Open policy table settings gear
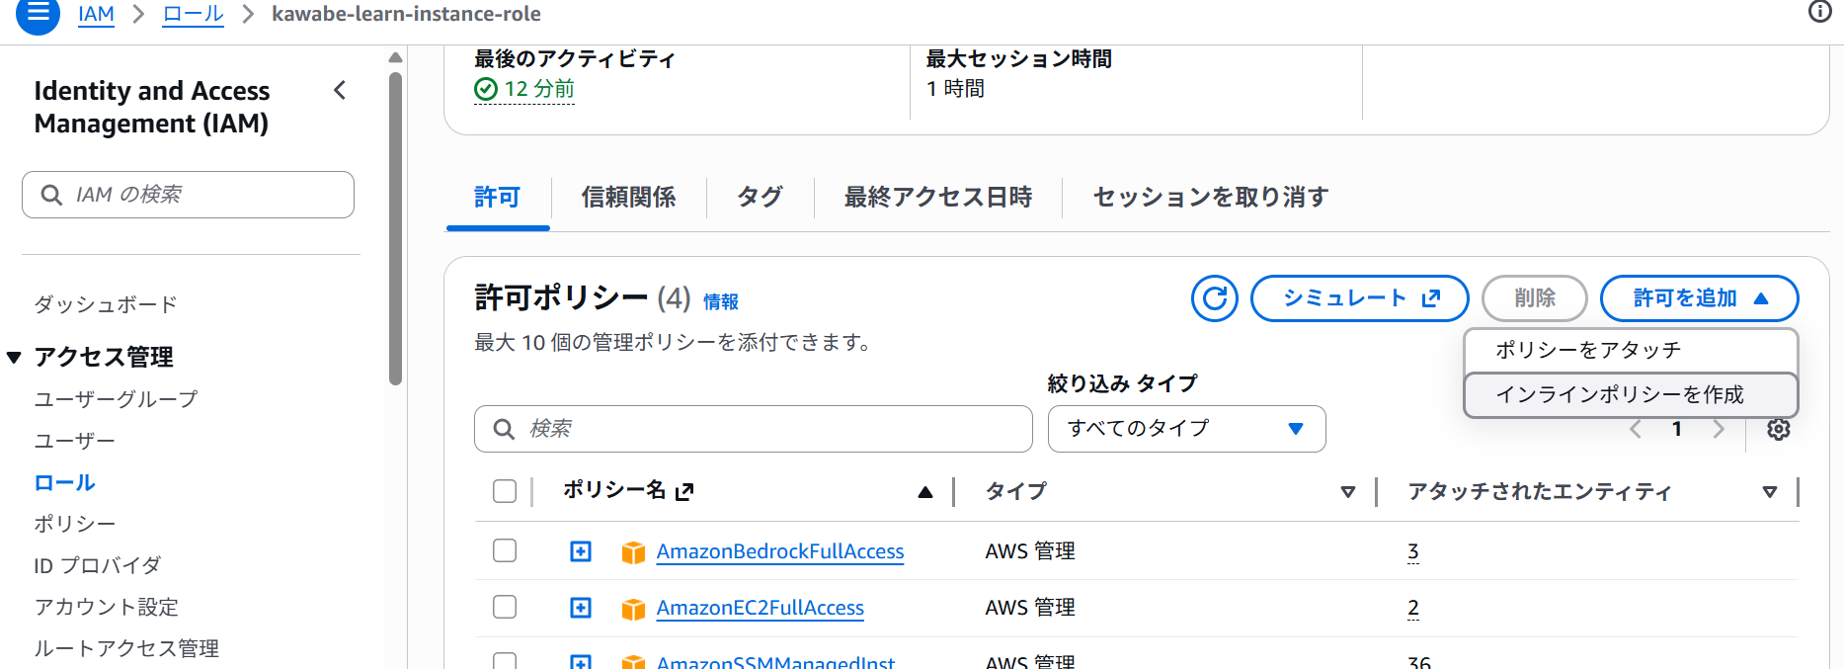 (1778, 429)
